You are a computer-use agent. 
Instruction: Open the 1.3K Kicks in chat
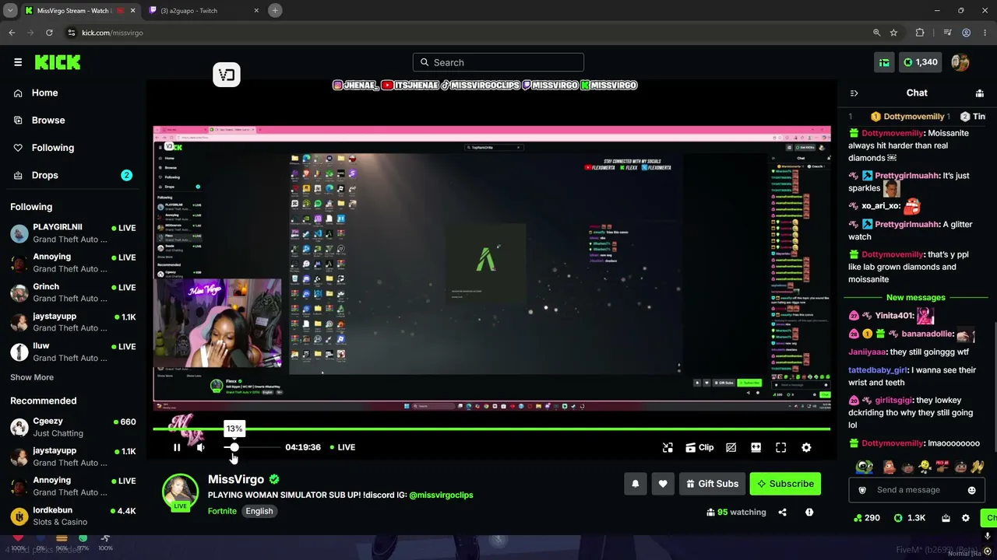coord(909,518)
